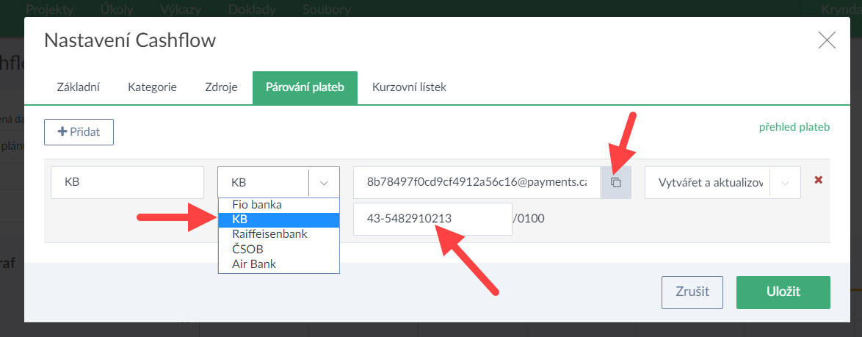Image resolution: width=862 pixels, height=337 pixels.
Task: Copy the payments email address icon
Action: click(x=616, y=182)
